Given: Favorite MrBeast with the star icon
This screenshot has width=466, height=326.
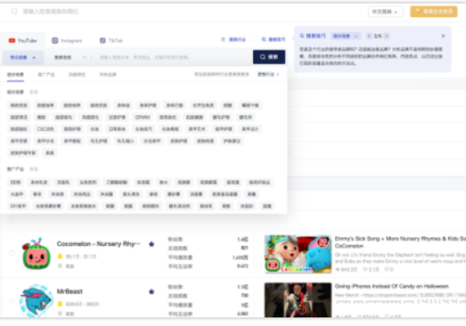Looking at the screenshot, I should point(151,292).
